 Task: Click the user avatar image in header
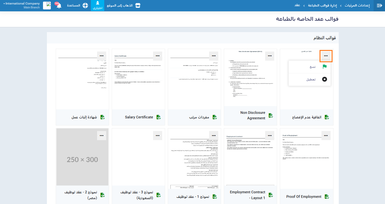(x=47, y=6)
